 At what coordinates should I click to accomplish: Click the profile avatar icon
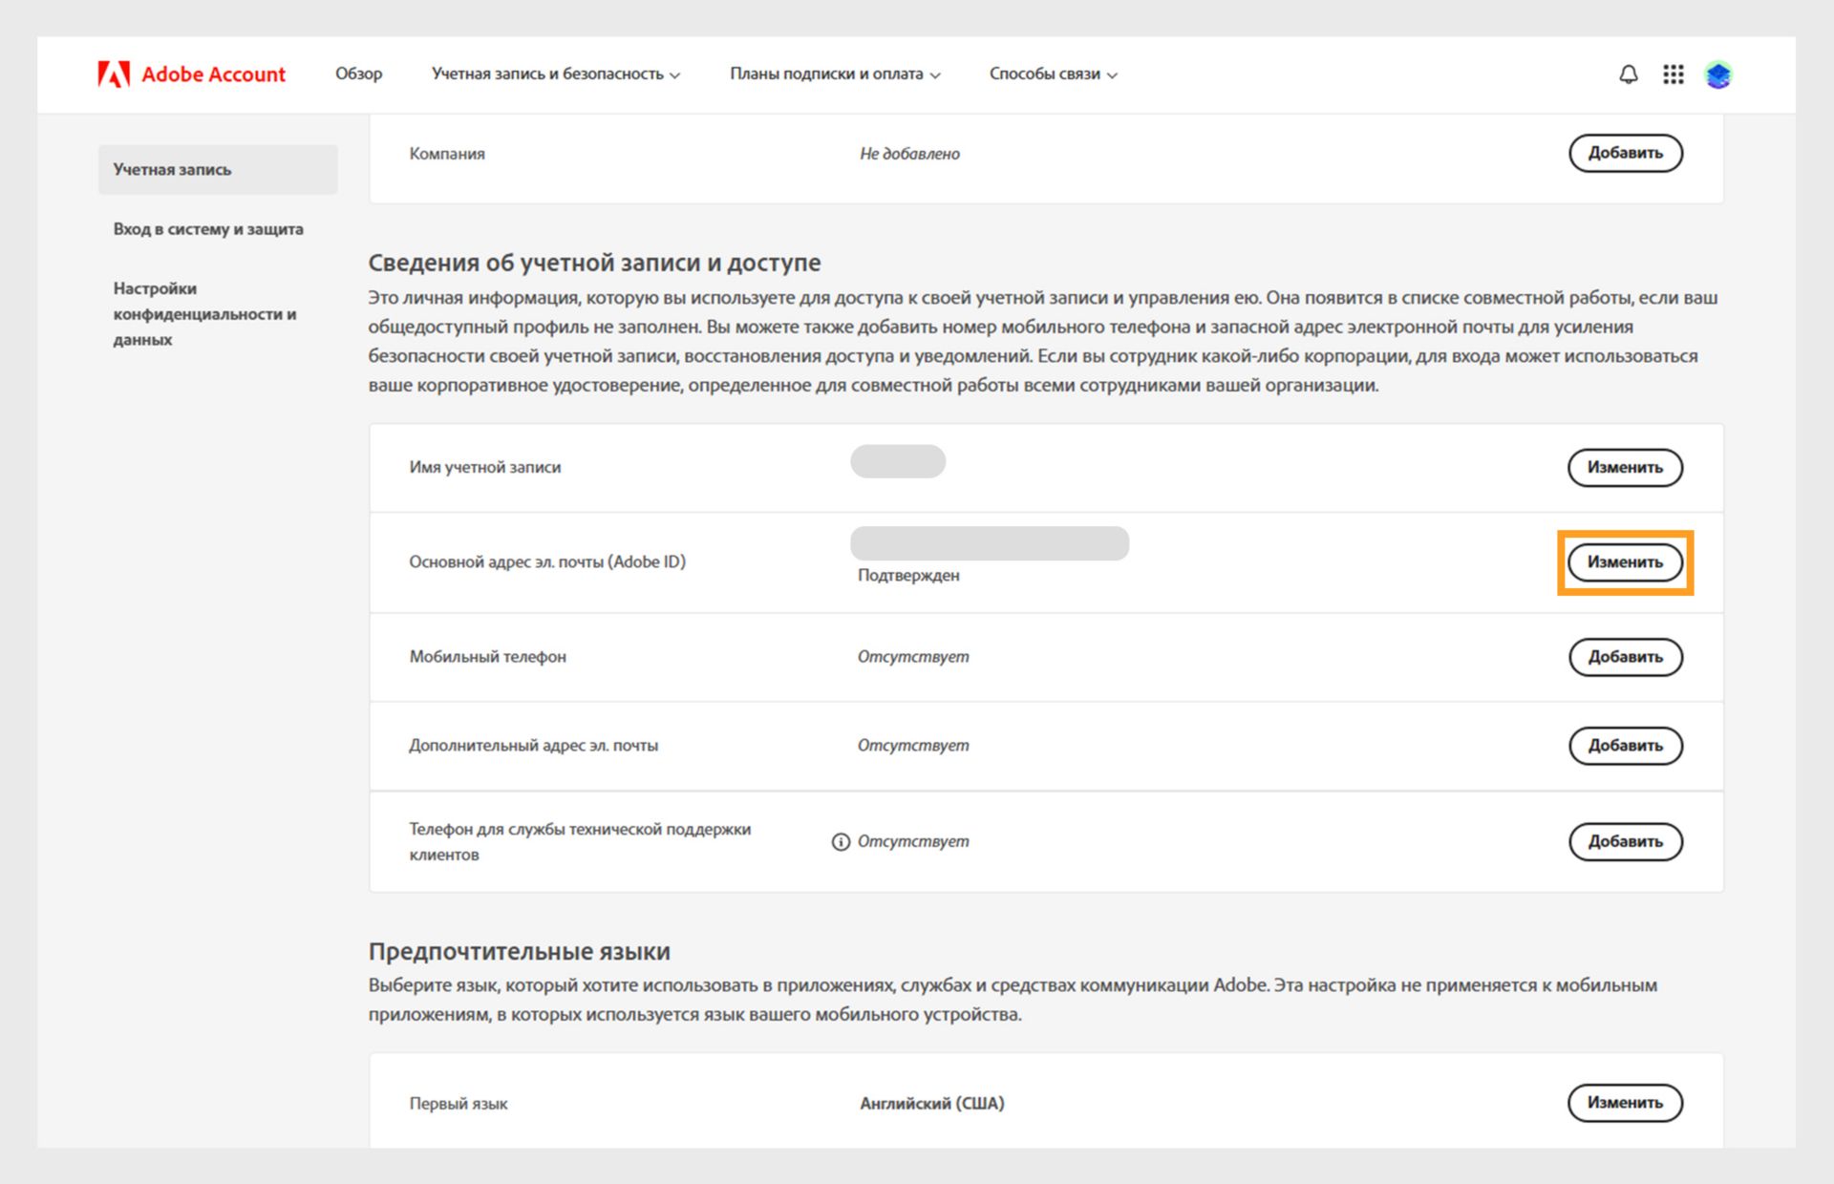pyautogui.click(x=1718, y=74)
